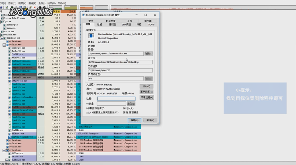
Task: Switch to the 字符串 tab
Action: [148, 21]
